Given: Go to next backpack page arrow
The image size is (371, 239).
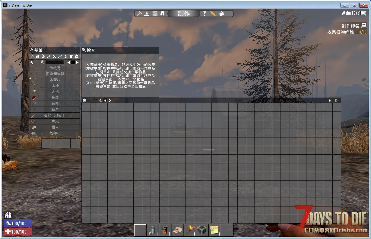Looking at the screenshot, I should 109,100.
